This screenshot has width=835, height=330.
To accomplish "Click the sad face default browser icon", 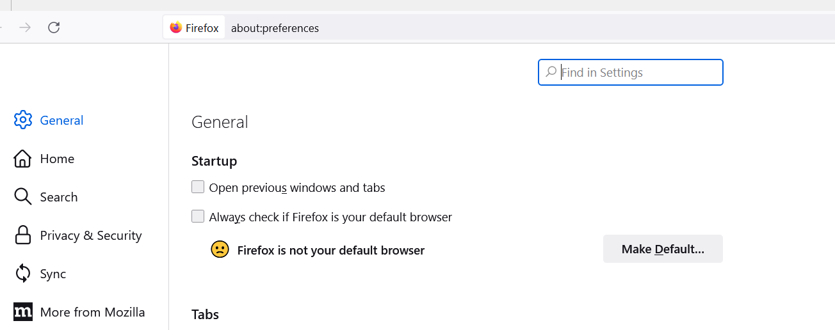I will click(x=220, y=249).
